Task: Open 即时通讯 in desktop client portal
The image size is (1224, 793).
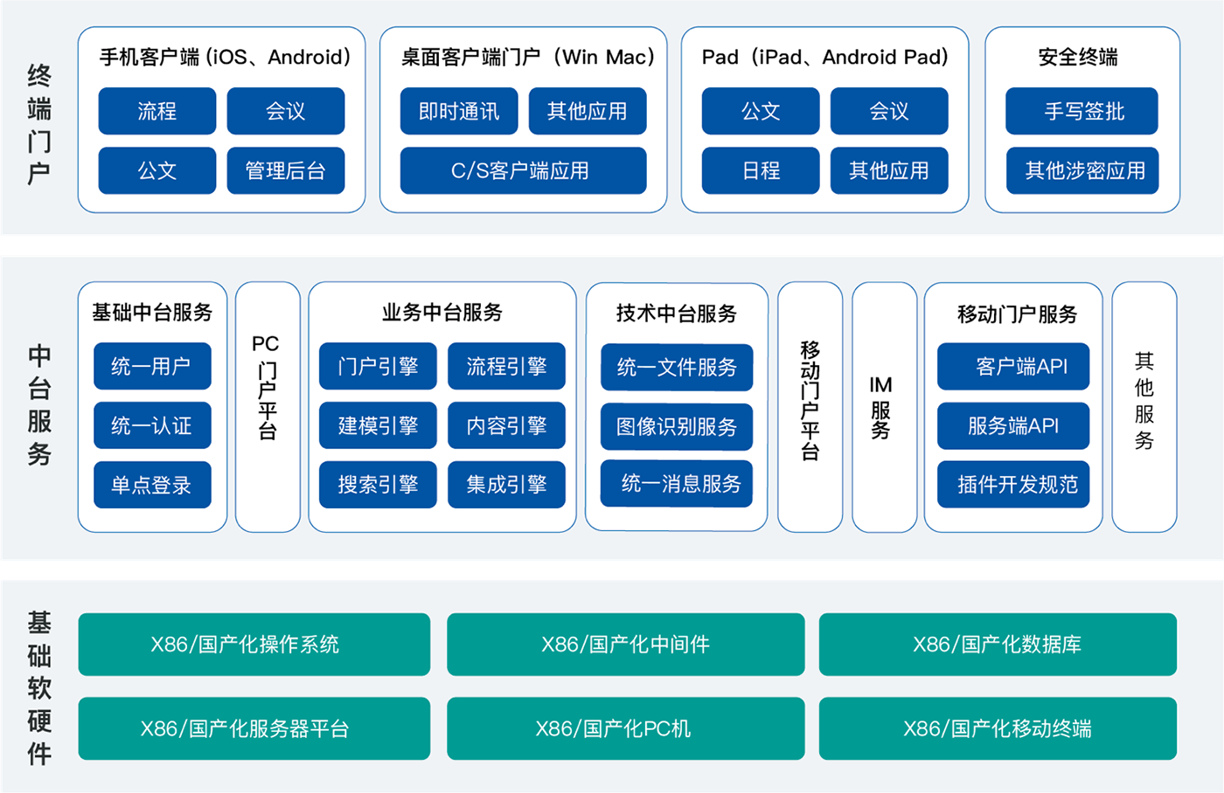Action: tap(458, 111)
